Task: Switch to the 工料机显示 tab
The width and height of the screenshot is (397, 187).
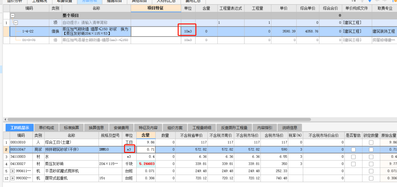Action: tap(20, 128)
